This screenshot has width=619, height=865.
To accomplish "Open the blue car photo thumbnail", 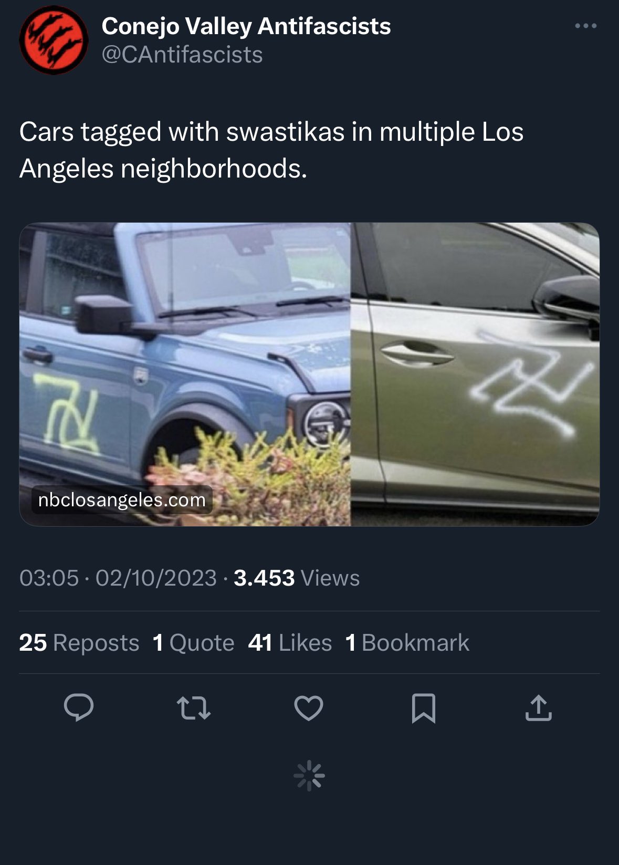I will 185,374.
